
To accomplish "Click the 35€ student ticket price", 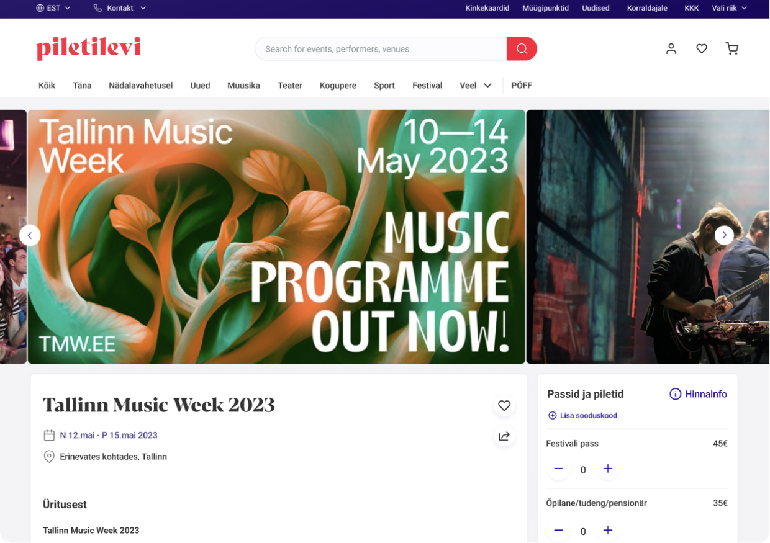I will pyautogui.click(x=720, y=503).
